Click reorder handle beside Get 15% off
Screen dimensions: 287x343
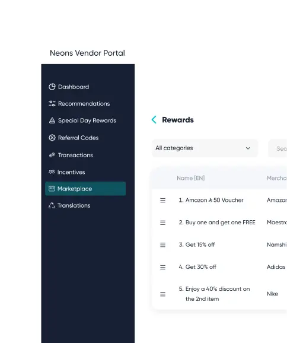[x=162, y=245]
